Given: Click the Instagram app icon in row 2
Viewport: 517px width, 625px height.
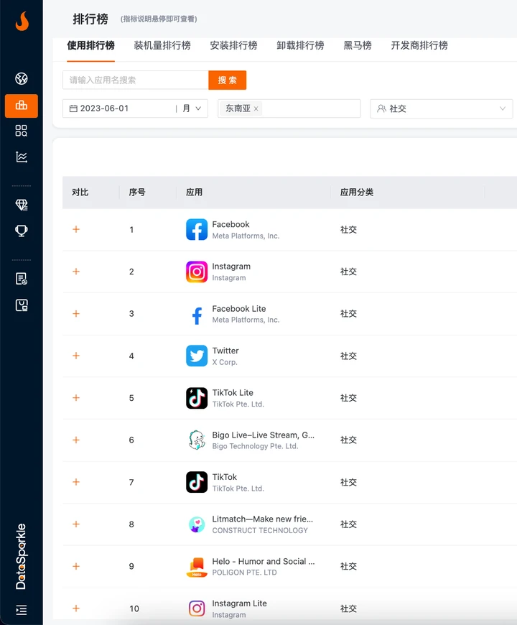Looking at the screenshot, I should (x=197, y=272).
